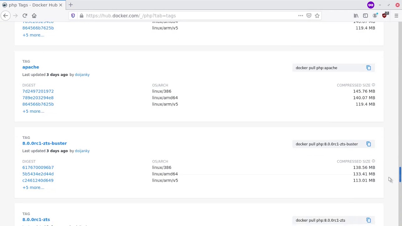Click the 113.01 MB size value
This screenshot has height=226, width=402.
pos(364,180)
